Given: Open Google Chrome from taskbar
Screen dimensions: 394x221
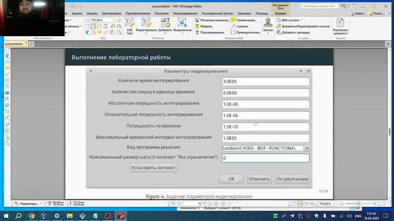Looking at the screenshot, I should tap(31, 215).
